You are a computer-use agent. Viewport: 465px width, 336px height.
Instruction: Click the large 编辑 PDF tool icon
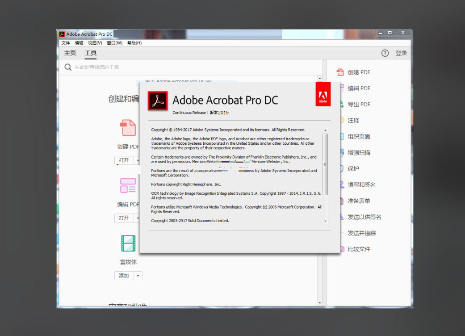(x=128, y=185)
